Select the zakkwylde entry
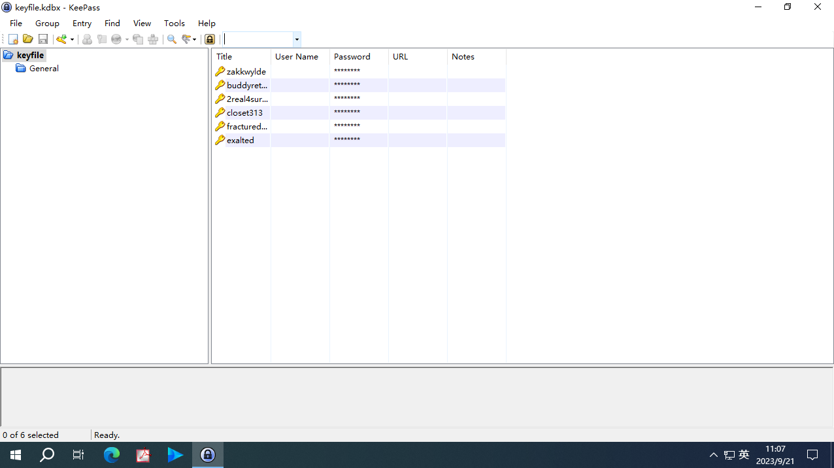The width and height of the screenshot is (834, 468). click(246, 71)
